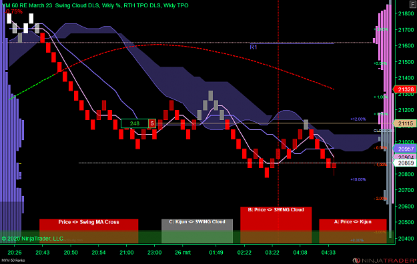Click the red 5 box beside 248
Screen dimensions: 417x264
(x=152, y=123)
